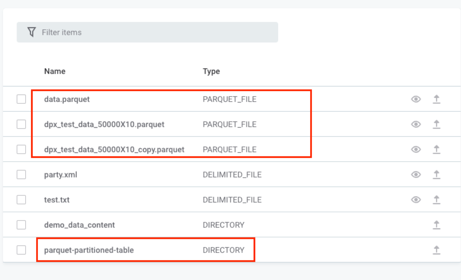Screen dimensions: 461x280
Task: Upload icon for data.parquet row
Action: (x=436, y=99)
